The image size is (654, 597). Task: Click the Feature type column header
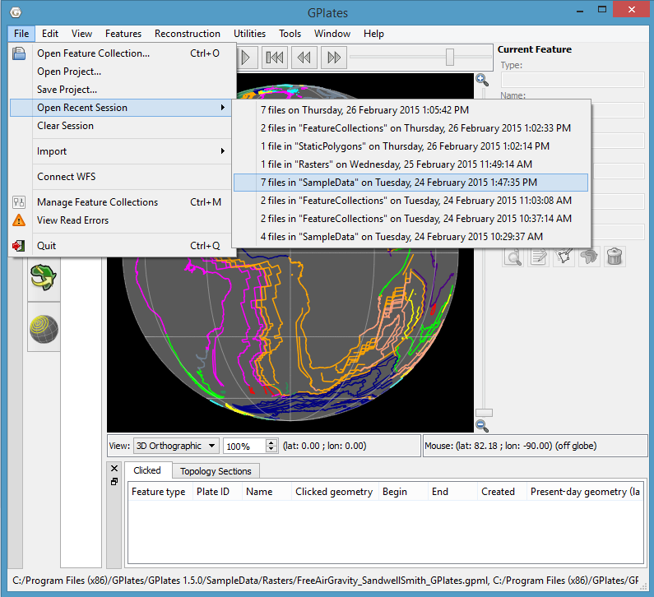(159, 492)
